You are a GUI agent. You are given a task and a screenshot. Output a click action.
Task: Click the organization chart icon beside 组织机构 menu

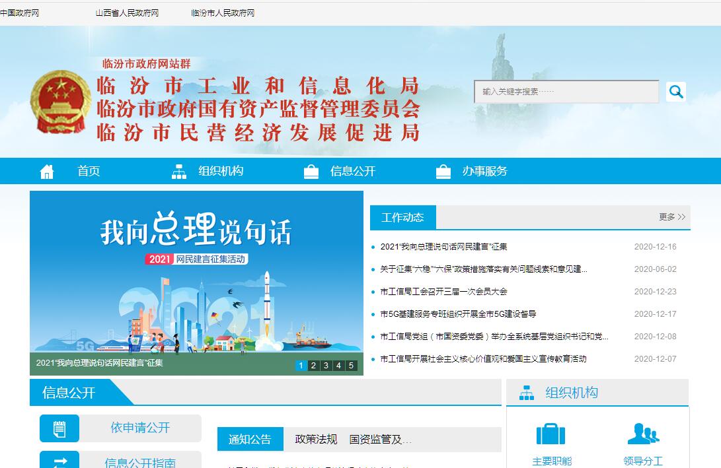point(179,172)
